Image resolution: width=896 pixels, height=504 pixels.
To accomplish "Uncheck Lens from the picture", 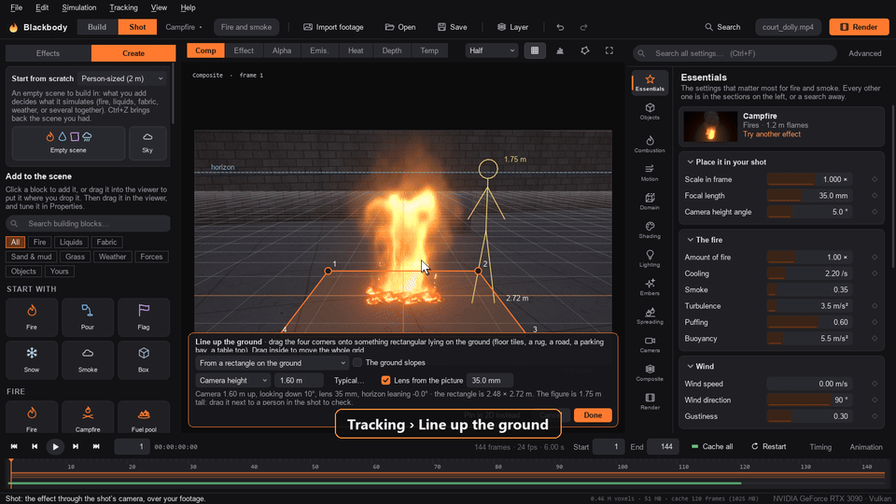I will (385, 380).
